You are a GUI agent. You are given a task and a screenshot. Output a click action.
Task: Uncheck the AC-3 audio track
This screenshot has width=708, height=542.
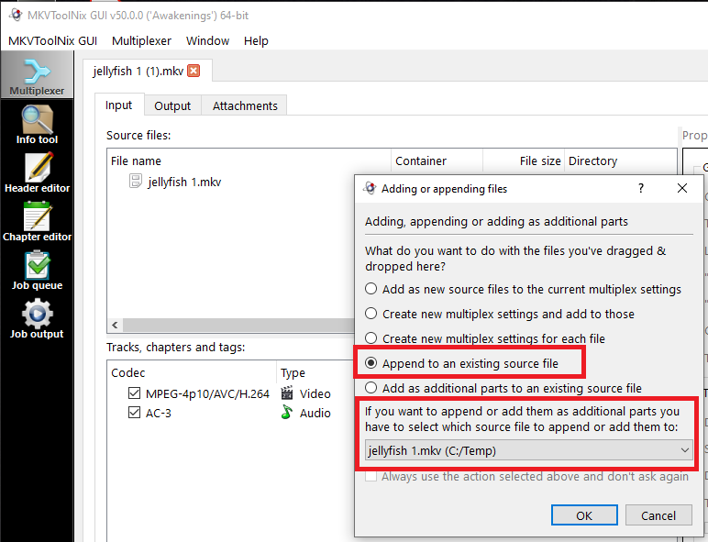click(x=134, y=413)
